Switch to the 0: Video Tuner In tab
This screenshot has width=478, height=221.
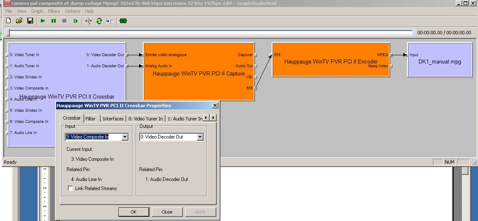click(x=145, y=119)
